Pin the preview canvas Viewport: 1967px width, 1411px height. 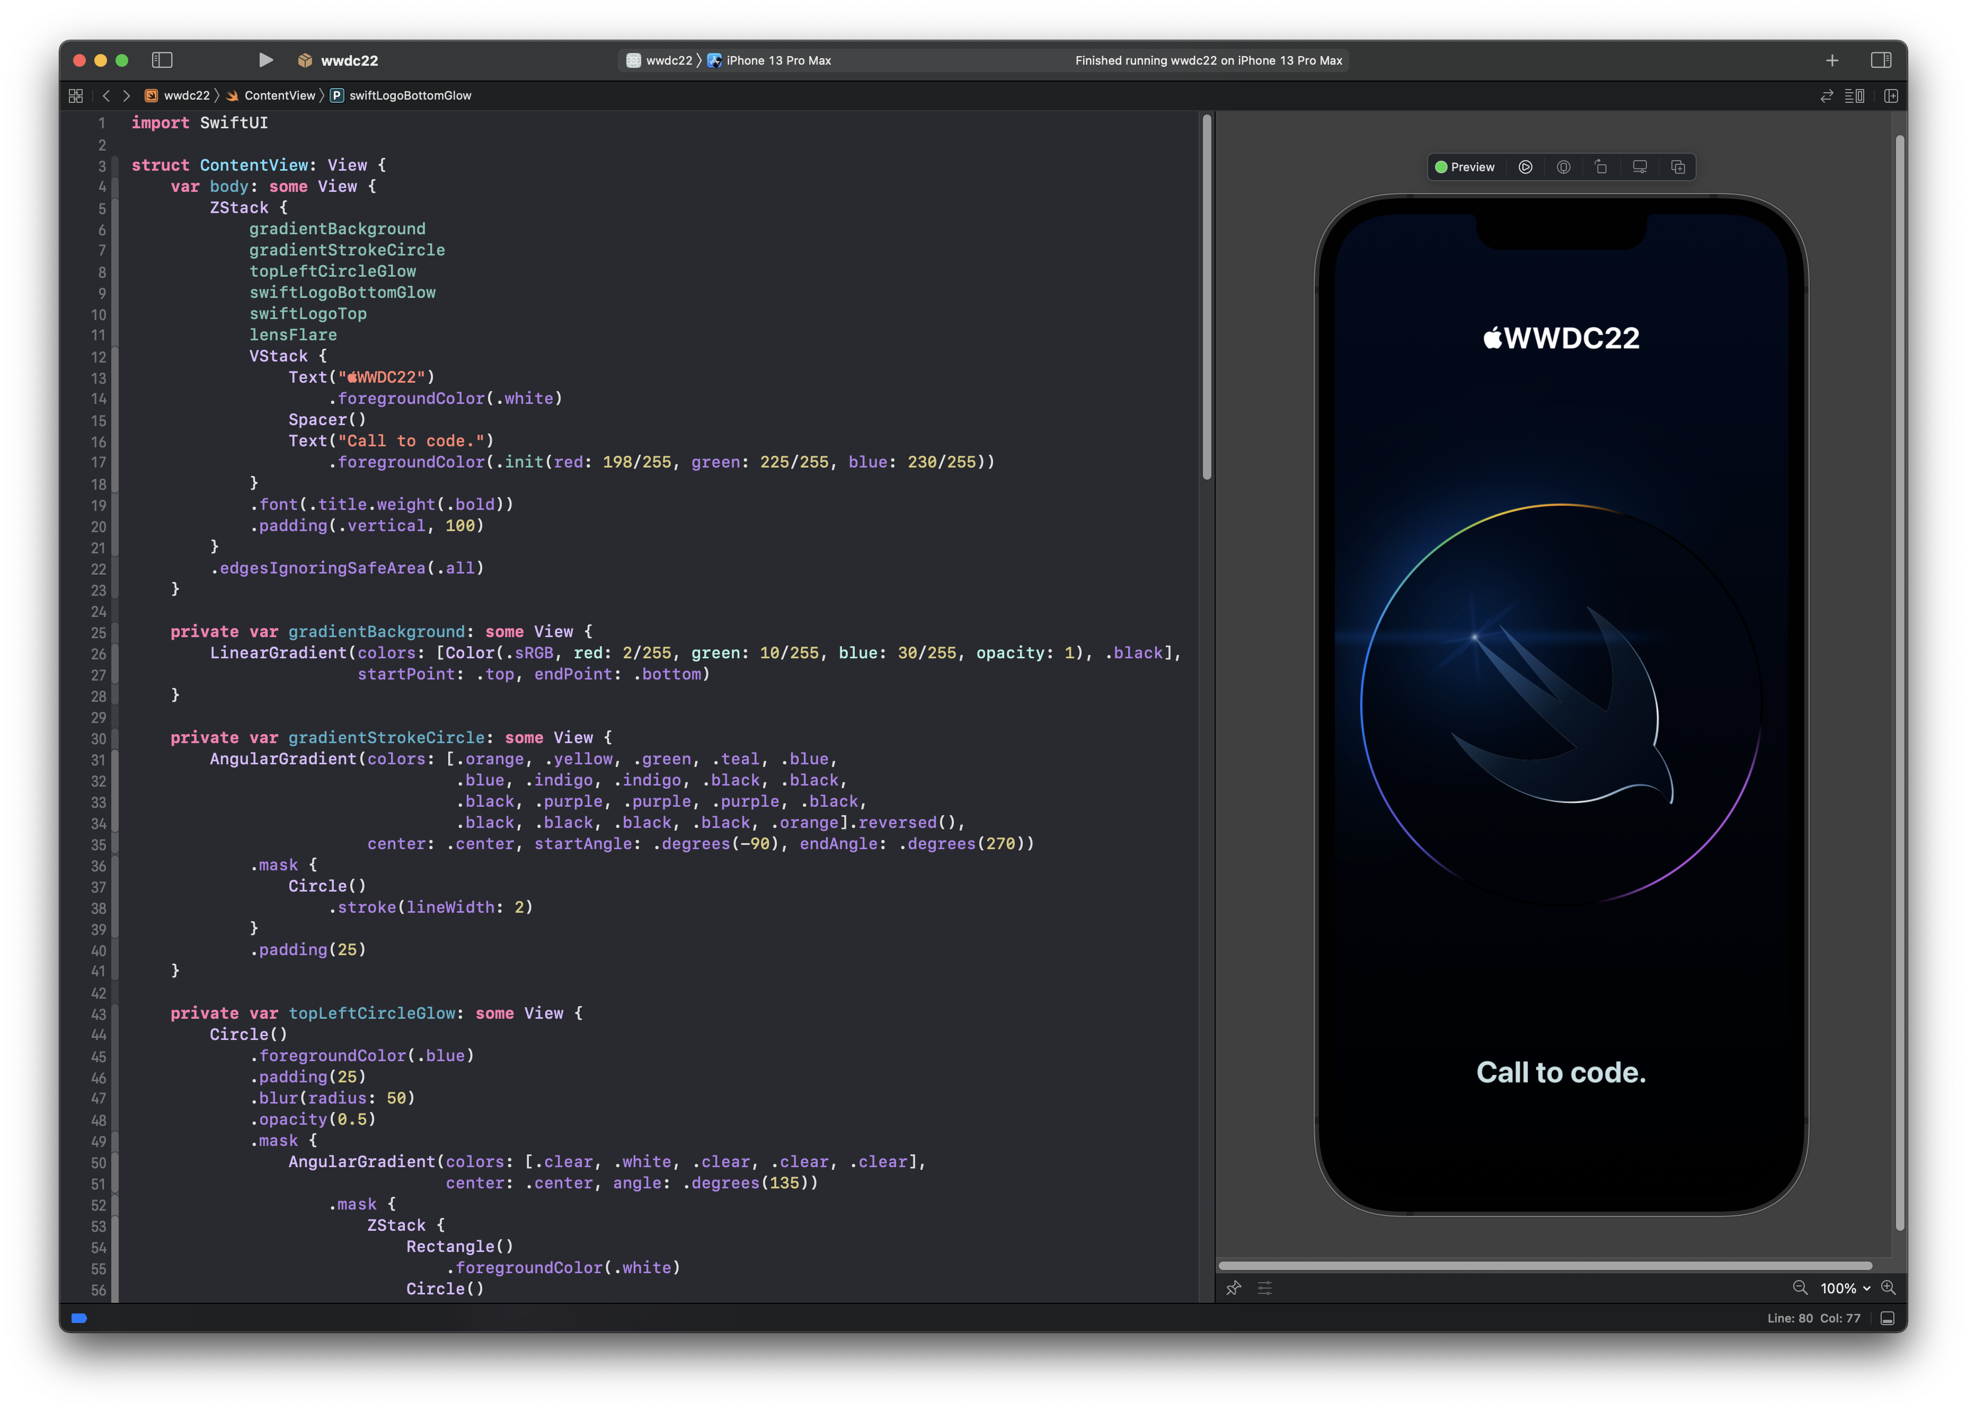pos(1233,1288)
